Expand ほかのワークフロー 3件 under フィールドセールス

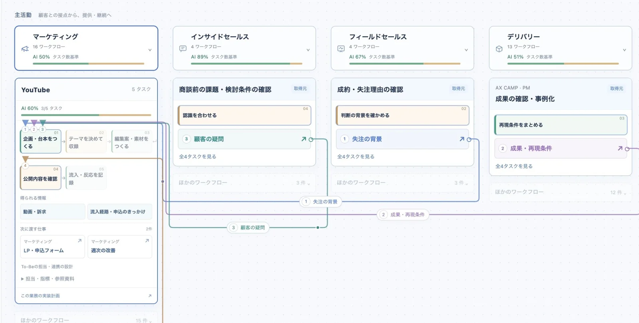402,183
